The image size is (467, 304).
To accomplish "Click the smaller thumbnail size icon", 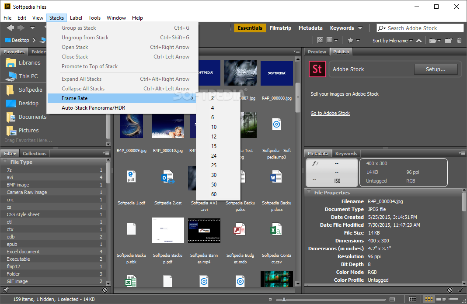I will pyautogui.click(x=270, y=299).
